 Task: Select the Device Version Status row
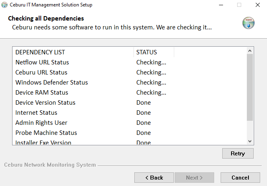click(x=129, y=103)
